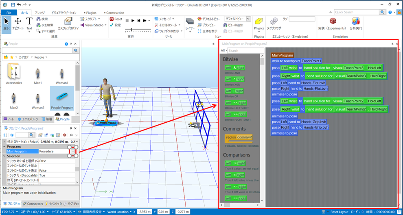Switch to the Connectors tab
This screenshot has width=403, height=215.
click(x=33, y=204)
